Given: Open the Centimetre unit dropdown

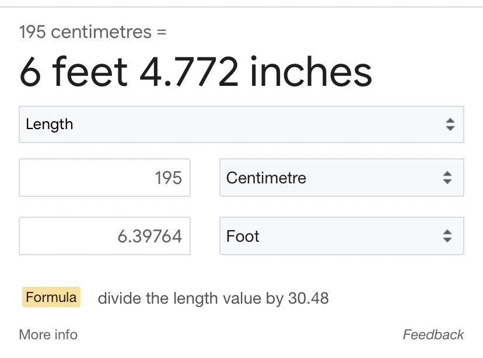Looking at the screenshot, I should (x=341, y=178).
